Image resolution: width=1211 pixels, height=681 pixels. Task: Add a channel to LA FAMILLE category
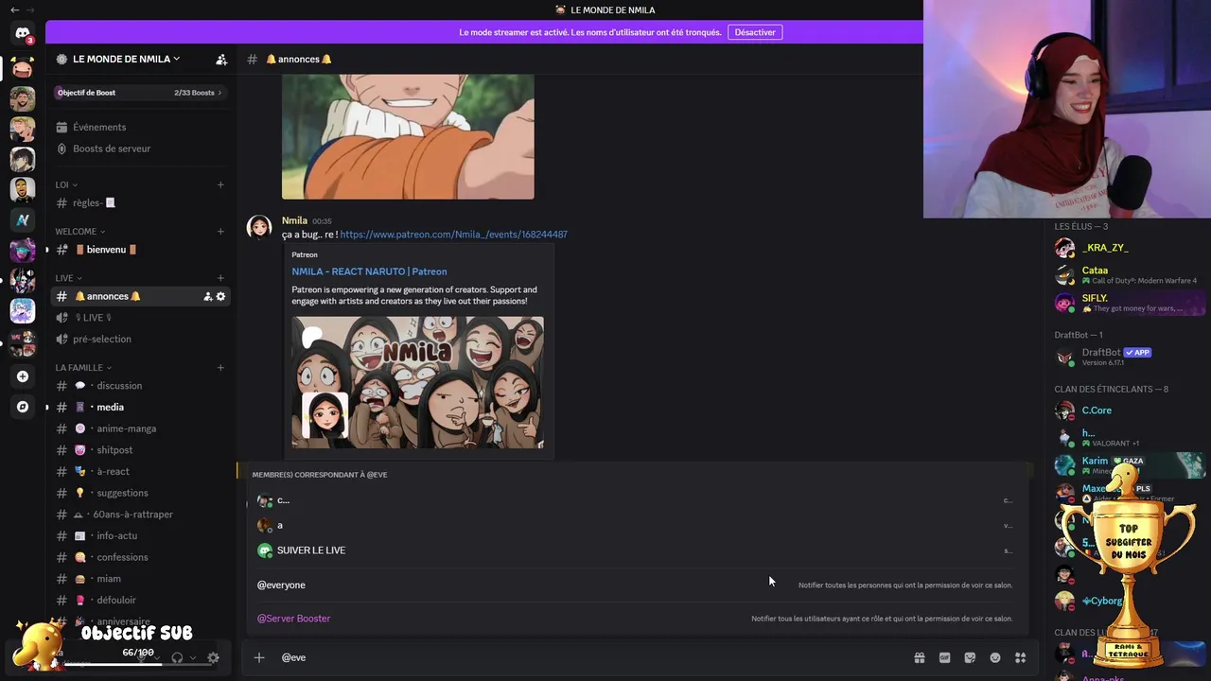tap(220, 367)
